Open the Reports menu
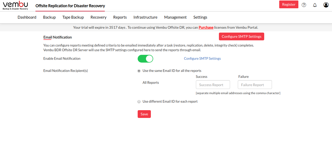This screenshot has width=332, height=165. point(120,17)
